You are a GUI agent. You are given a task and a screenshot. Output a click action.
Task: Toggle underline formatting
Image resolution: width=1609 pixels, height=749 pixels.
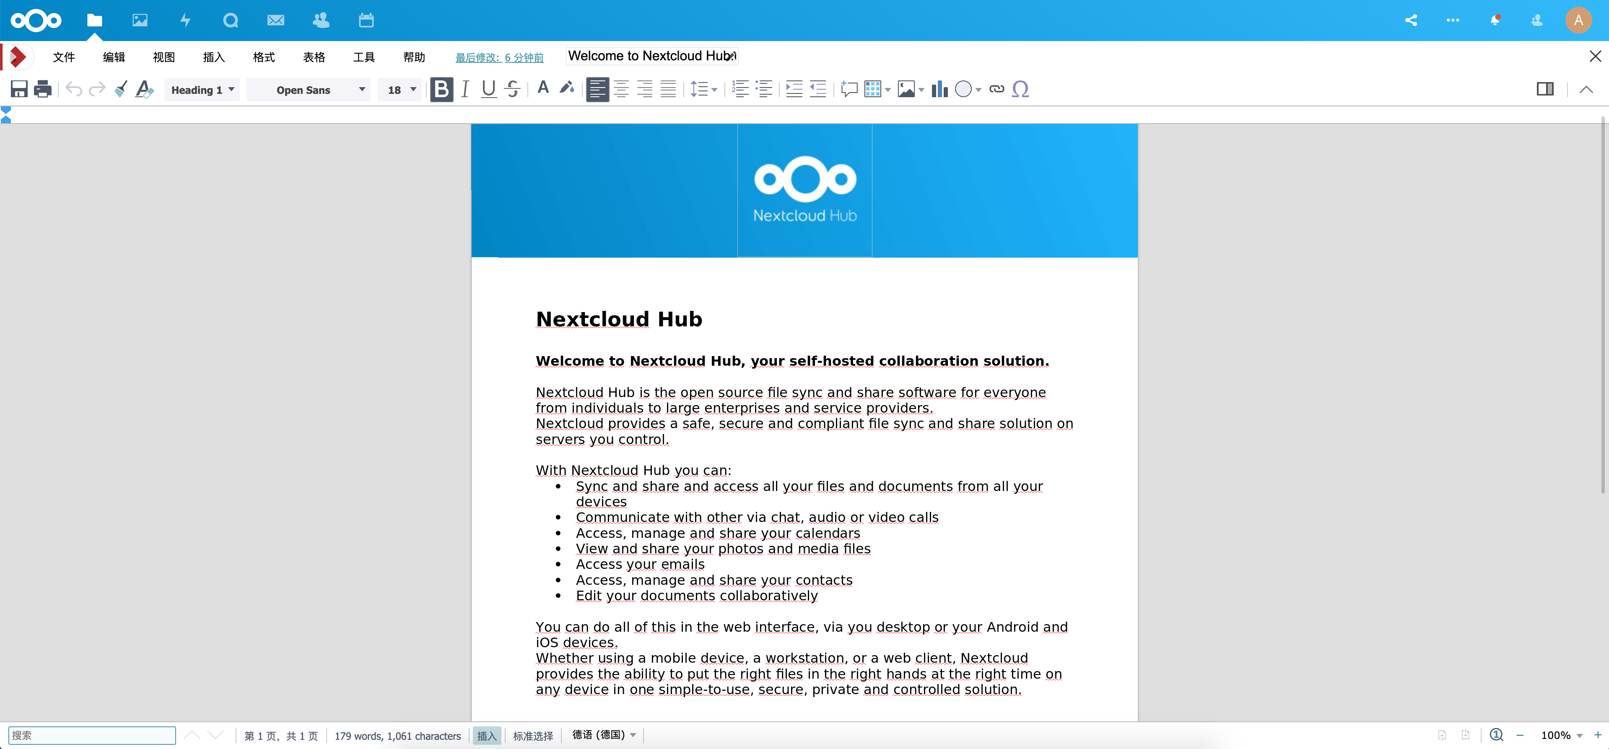[x=488, y=89]
